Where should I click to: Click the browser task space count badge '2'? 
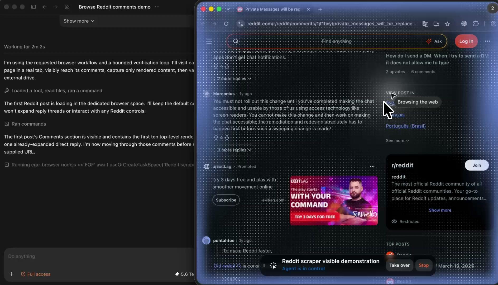492,8
